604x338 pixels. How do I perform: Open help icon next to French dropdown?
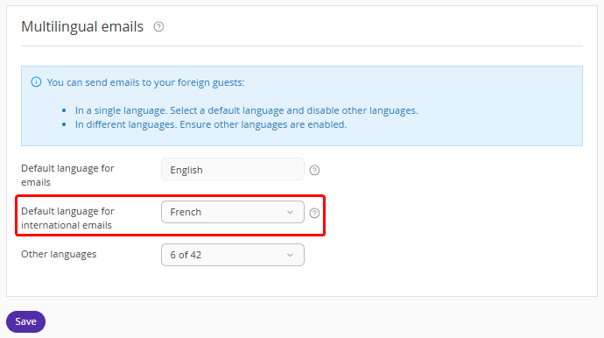[x=314, y=213]
